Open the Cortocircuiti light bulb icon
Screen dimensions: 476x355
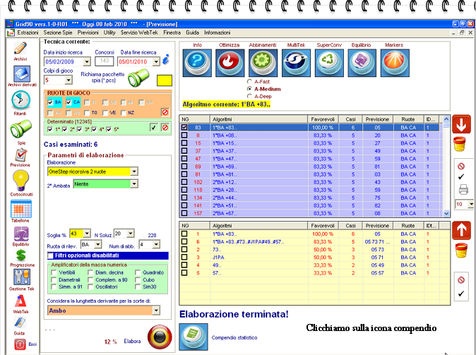(x=20, y=181)
